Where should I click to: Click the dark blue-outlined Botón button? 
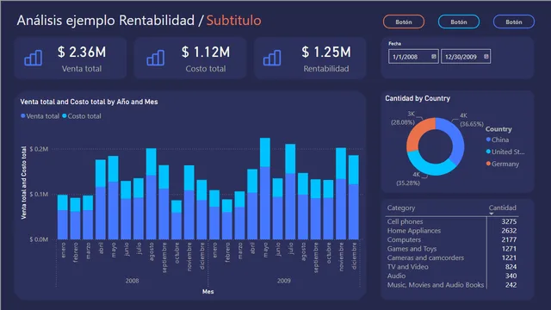coord(514,22)
